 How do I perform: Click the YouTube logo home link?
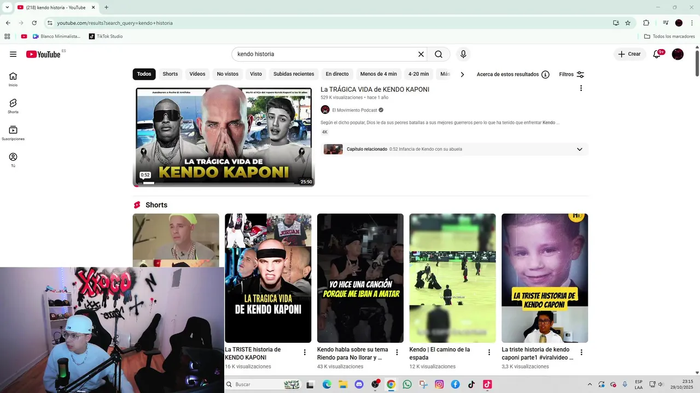(43, 54)
